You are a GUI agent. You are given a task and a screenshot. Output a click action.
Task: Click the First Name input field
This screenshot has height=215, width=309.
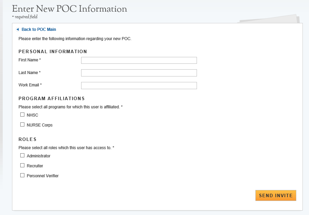pos(139,60)
